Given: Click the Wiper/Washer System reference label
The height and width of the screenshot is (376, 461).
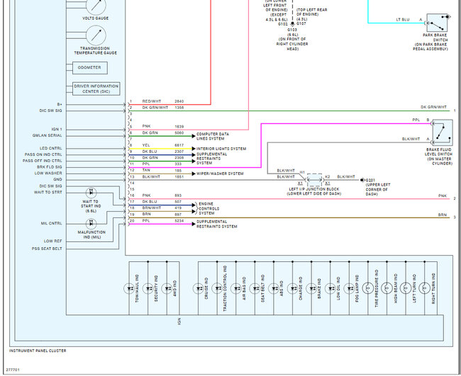Looking at the screenshot, I should (x=220, y=173).
